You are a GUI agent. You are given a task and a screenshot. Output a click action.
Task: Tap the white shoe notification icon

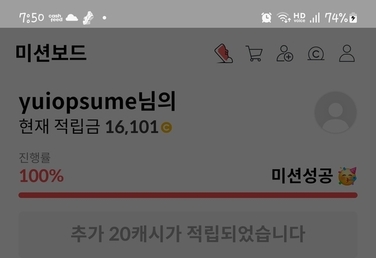(x=88, y=18)
